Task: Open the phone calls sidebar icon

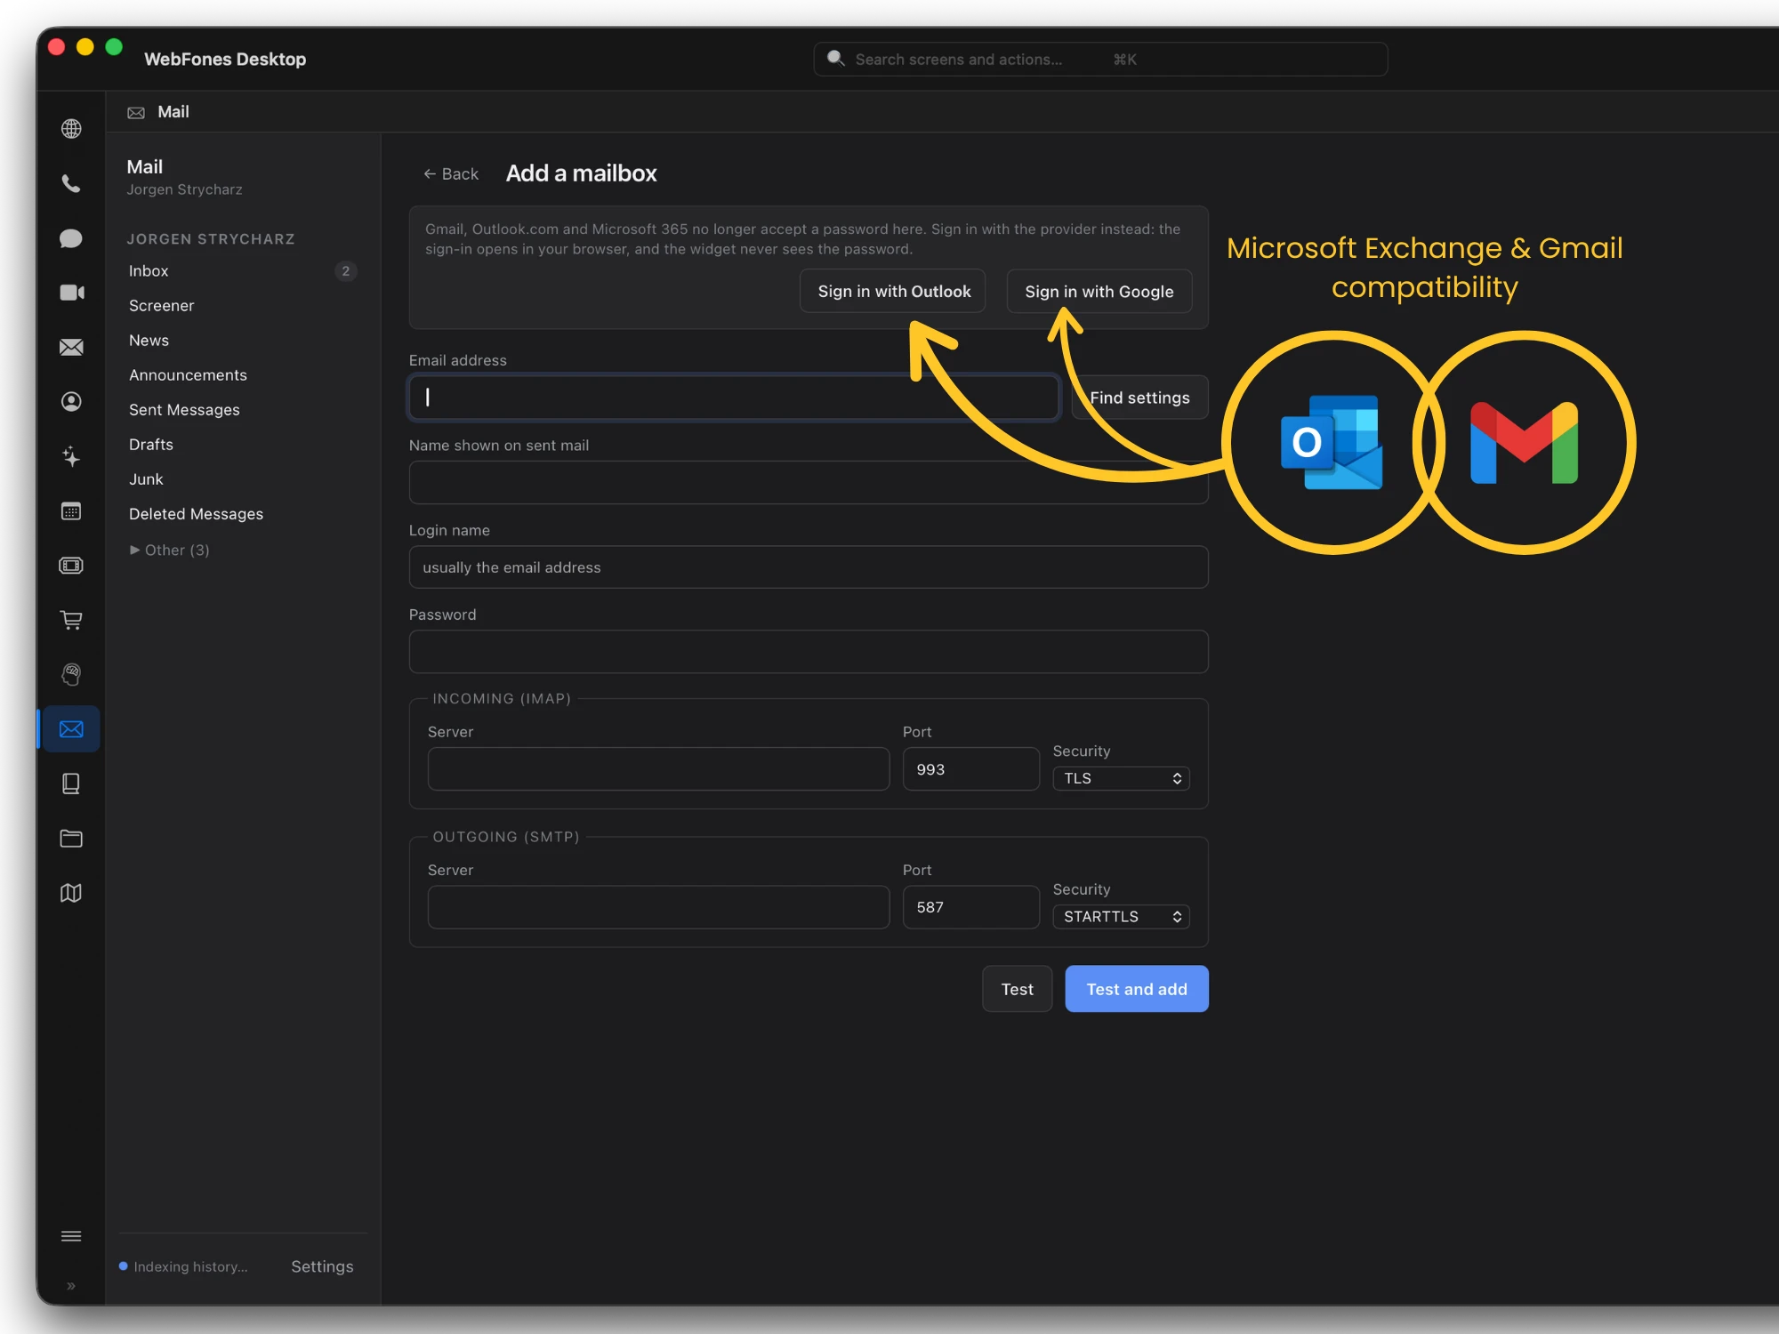Action: tap(71, 184)
